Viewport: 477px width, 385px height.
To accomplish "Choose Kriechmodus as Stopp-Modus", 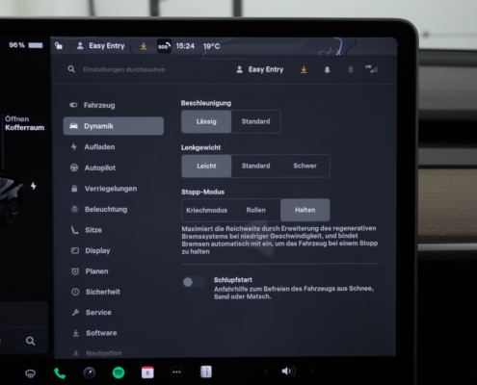I will pyautogui.click(x=206, y=210).
